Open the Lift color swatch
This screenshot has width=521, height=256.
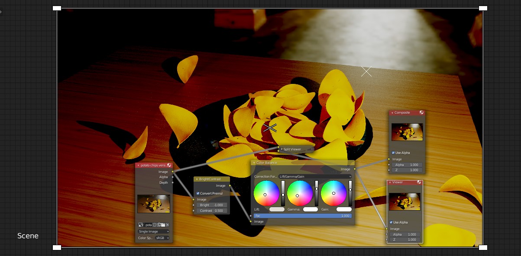point(277,209)
